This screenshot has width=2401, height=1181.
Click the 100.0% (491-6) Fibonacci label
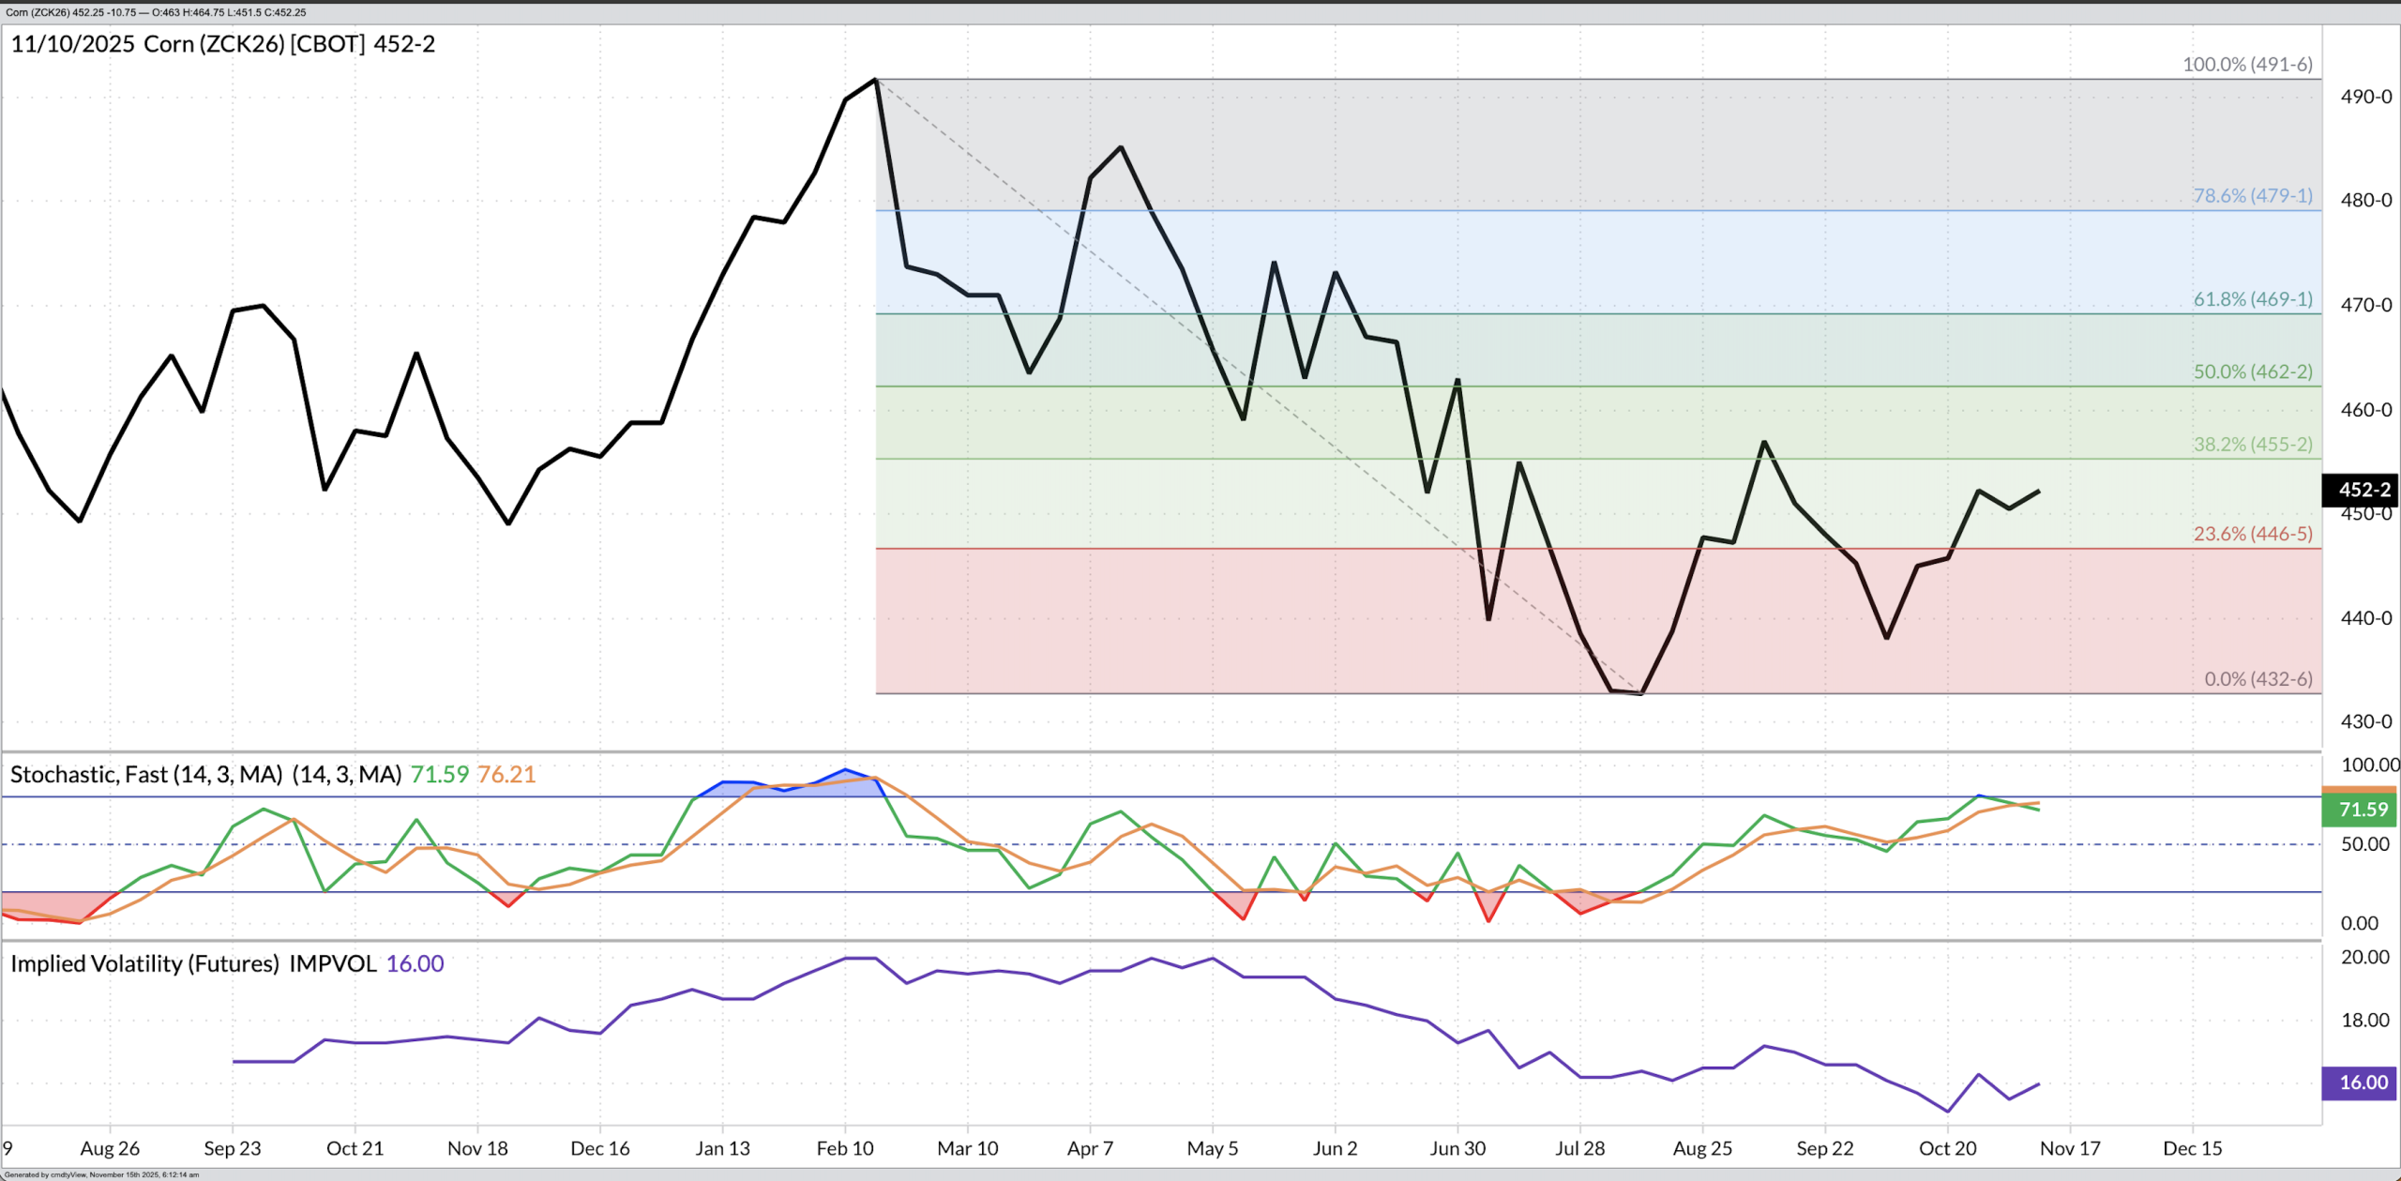pyautogui.click(x=2247, y=65)
